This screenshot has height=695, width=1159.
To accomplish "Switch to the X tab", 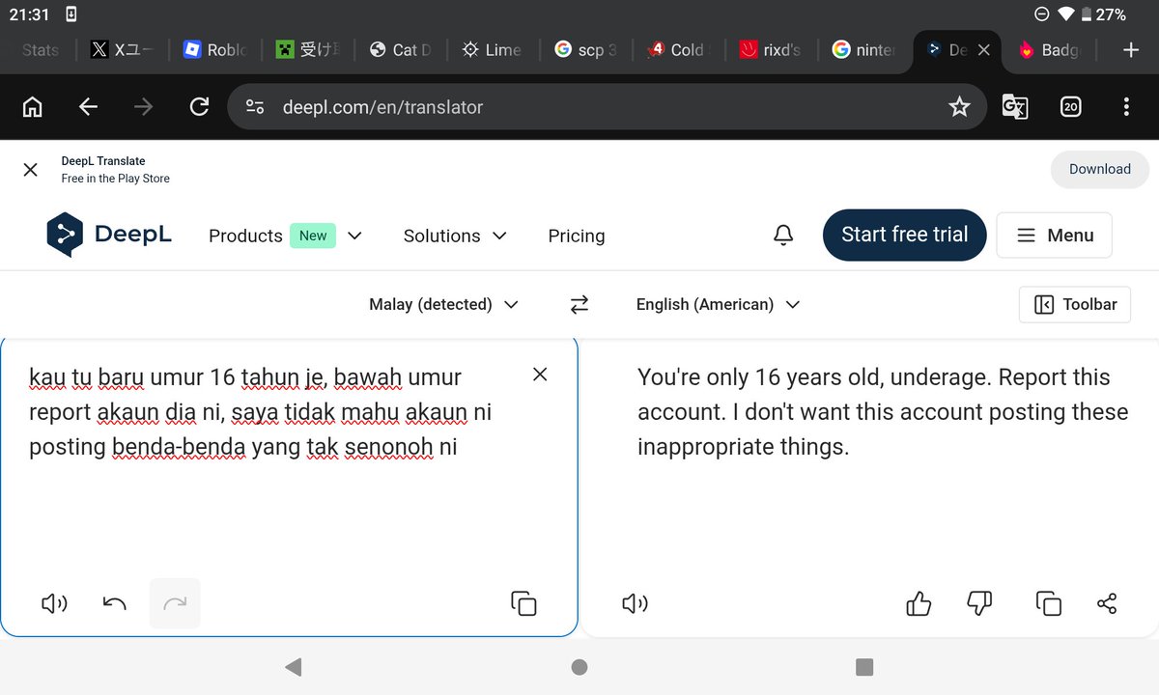I will pyautogui.click(x=123, y=49).
